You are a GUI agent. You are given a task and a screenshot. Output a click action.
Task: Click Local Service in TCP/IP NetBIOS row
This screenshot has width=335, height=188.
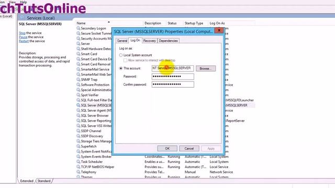tap(219, 167)
